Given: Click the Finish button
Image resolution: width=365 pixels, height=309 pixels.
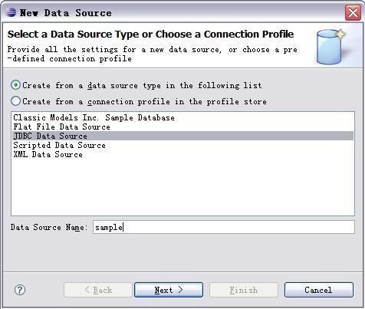Looking at the screenshot, I should [x=244, y=290].
